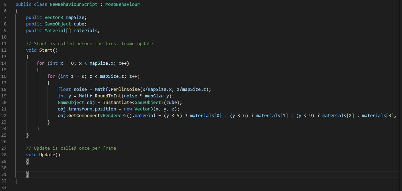
Task: Click the Start() method name
Action: point(48,50)
